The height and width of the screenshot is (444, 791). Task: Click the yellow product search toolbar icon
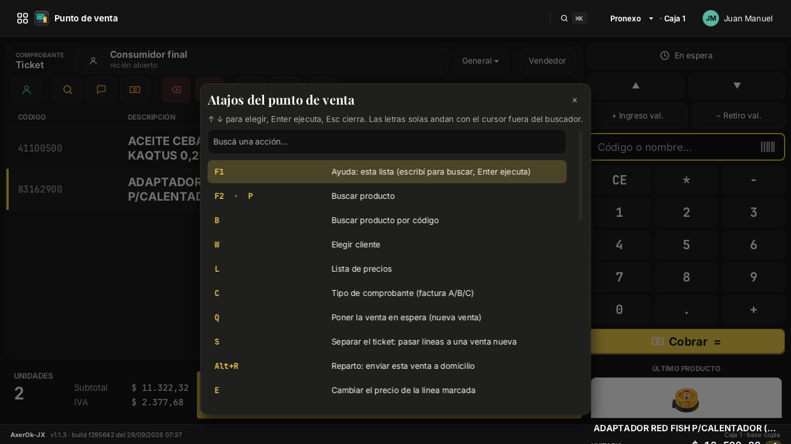point(68,90)
